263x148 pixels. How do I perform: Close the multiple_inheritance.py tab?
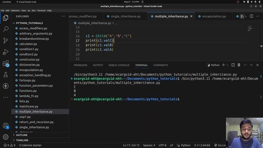click(x=191, y=16)
